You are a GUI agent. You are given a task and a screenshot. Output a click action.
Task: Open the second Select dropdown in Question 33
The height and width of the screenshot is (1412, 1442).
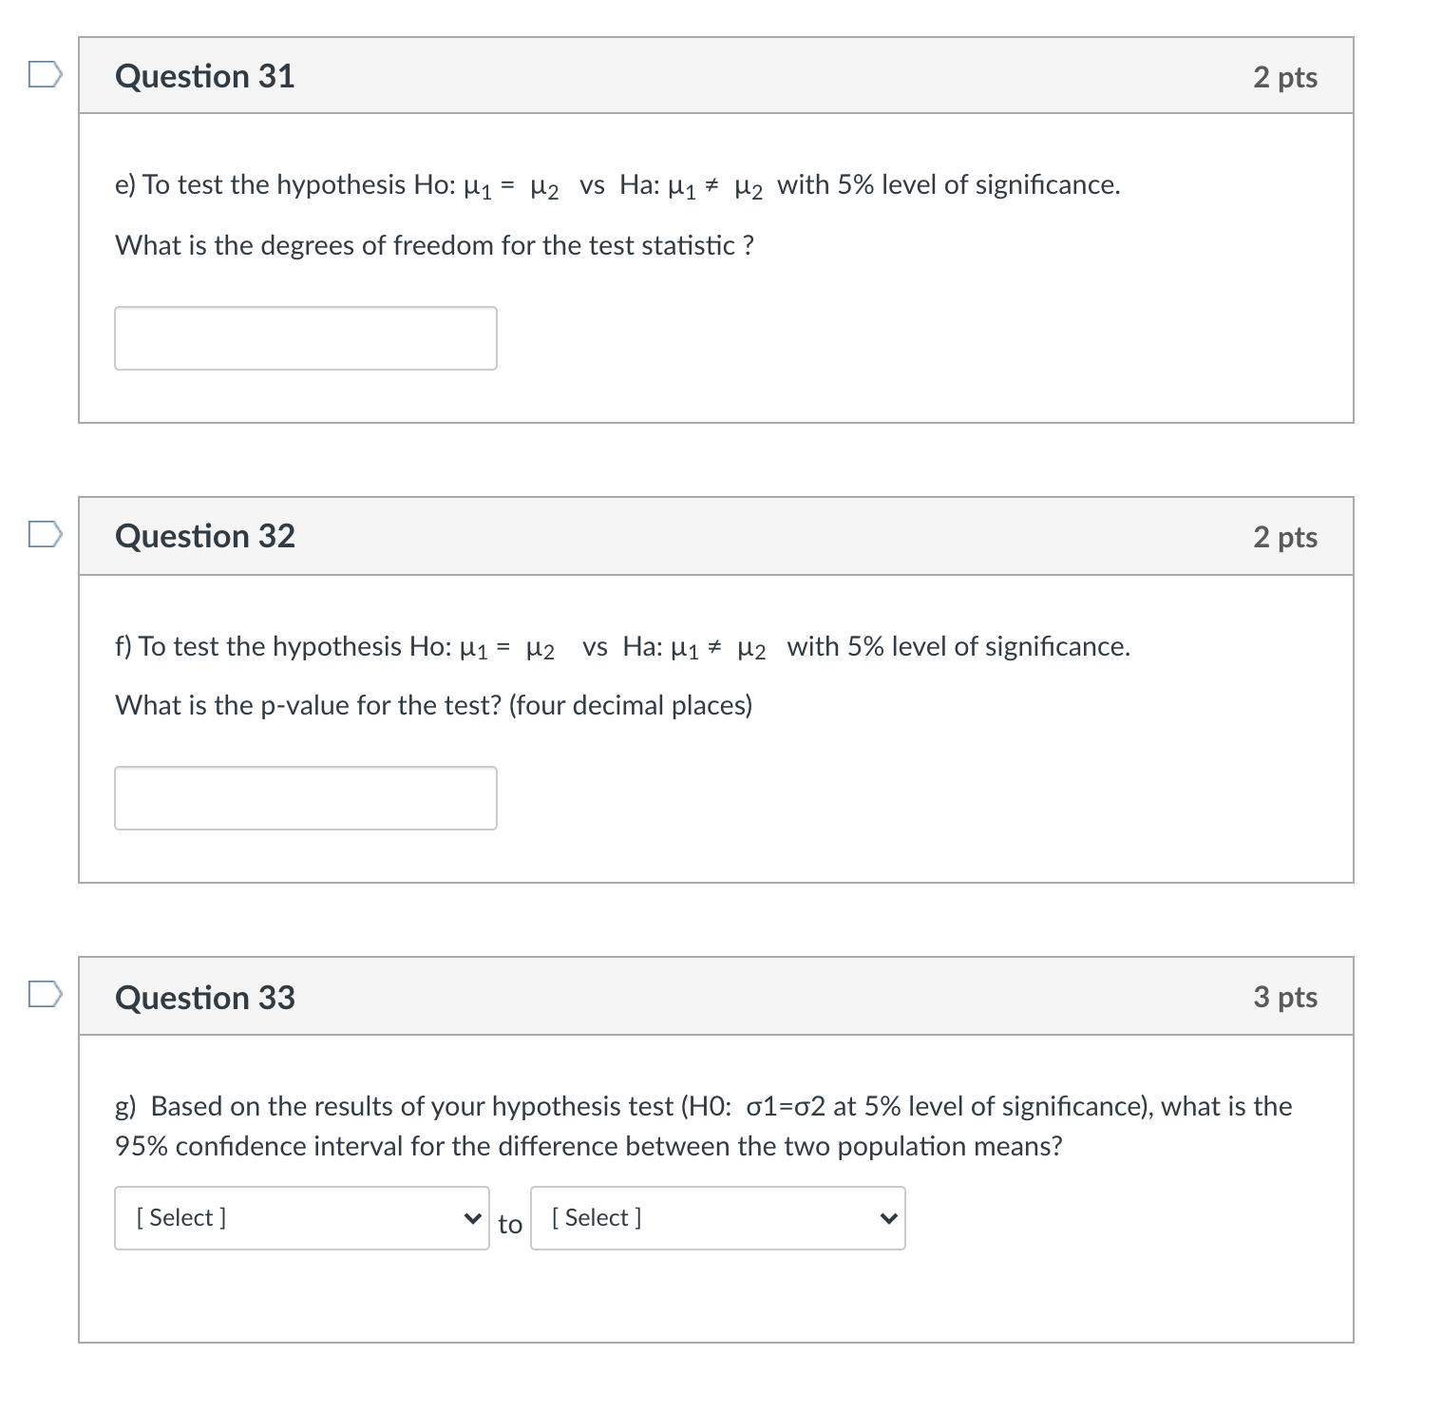click(717, 1218)
